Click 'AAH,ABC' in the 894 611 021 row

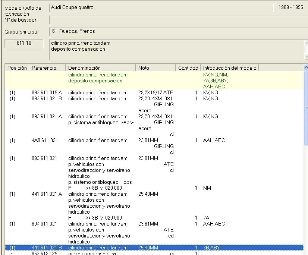(214, 224)
